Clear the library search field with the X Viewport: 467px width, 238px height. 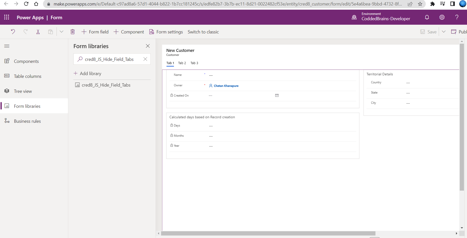tap(145, 59)
